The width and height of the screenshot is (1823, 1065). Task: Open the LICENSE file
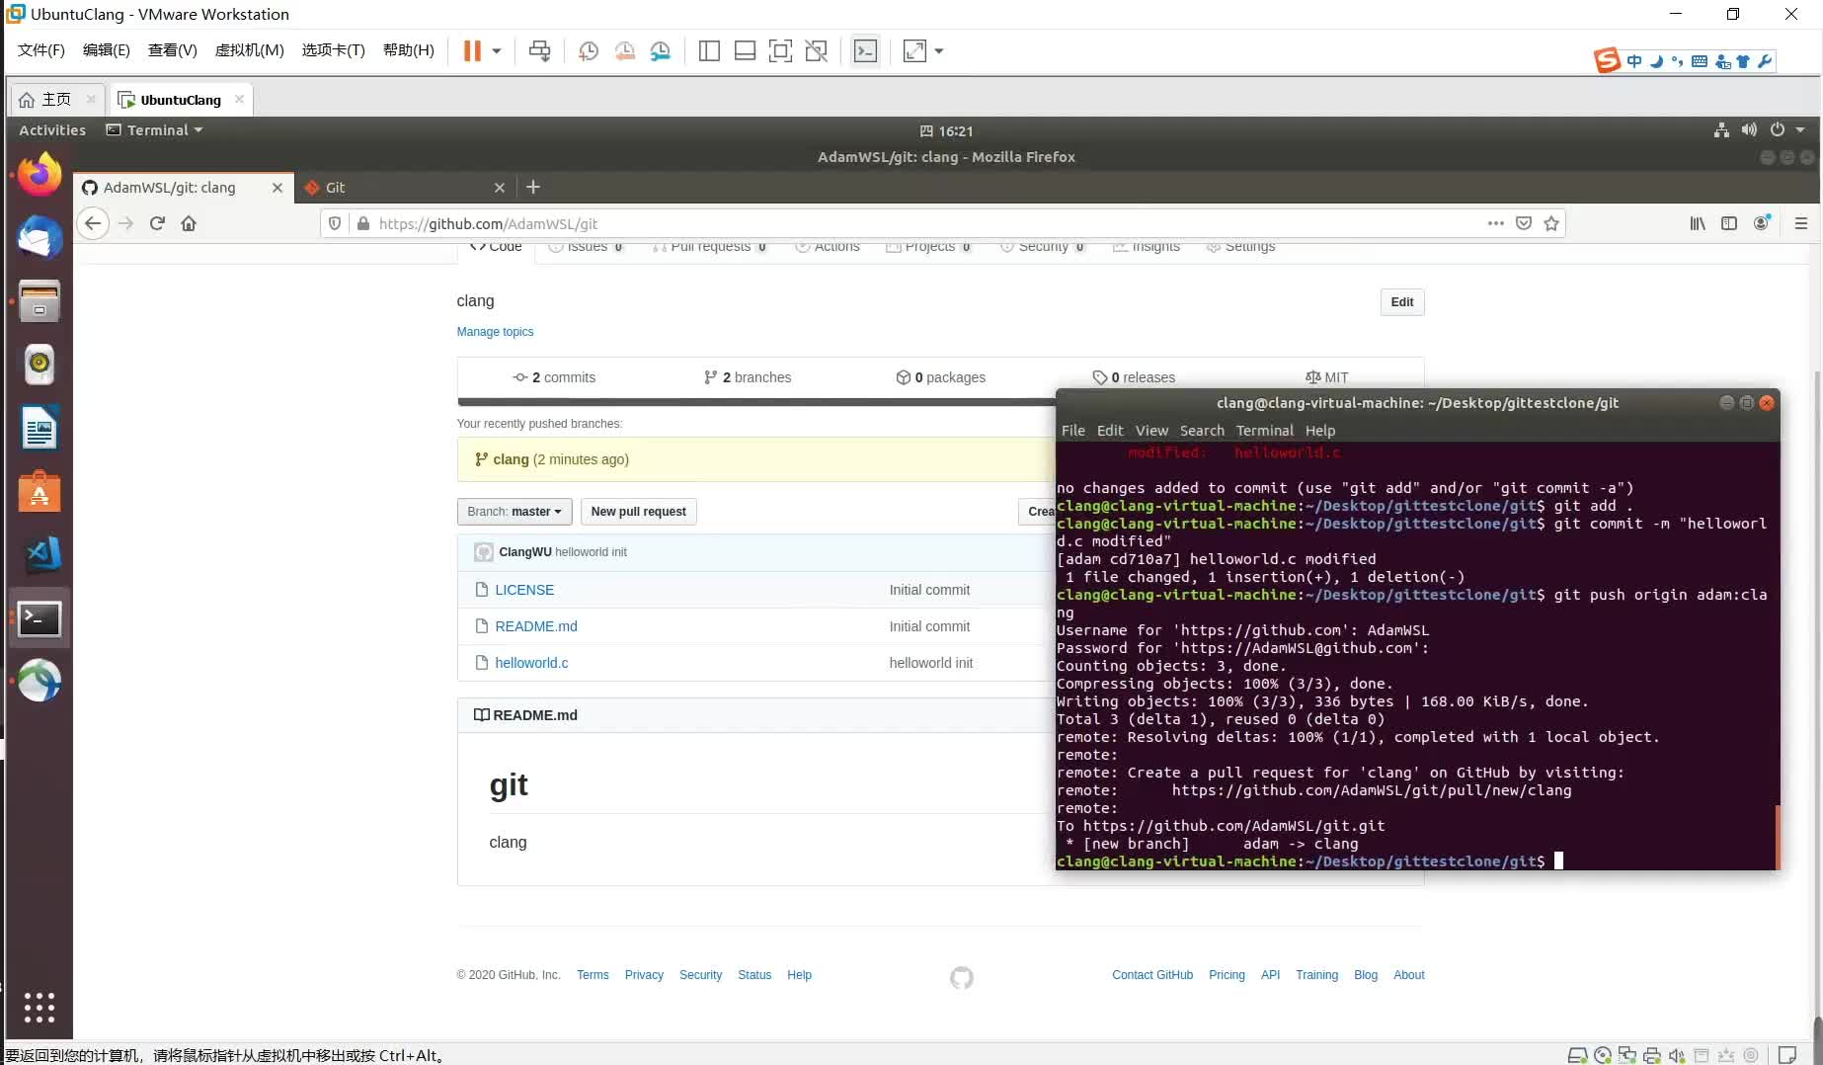click(x=524, y=590)
